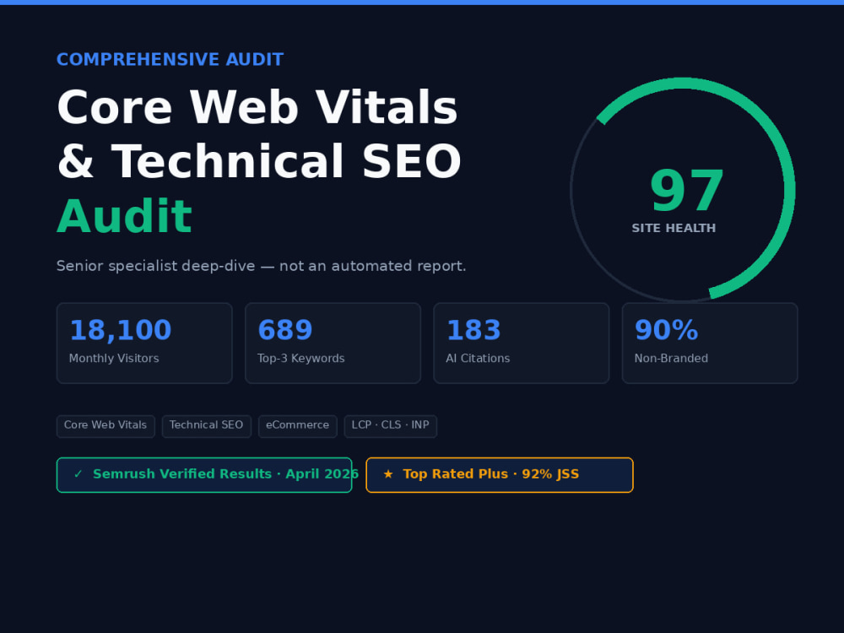The image size is (844, 633).
Task: Click the COMPREHENSIVE AUDIT heading
Action: pyautogui.click(x=170, y=59)
